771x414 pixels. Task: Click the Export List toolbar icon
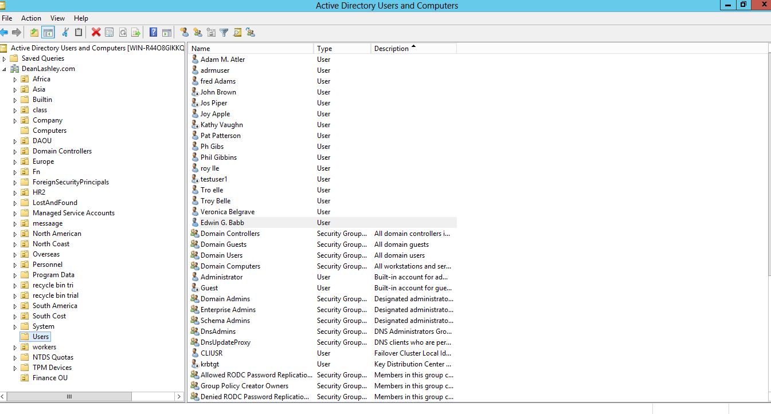pos(136,33)
